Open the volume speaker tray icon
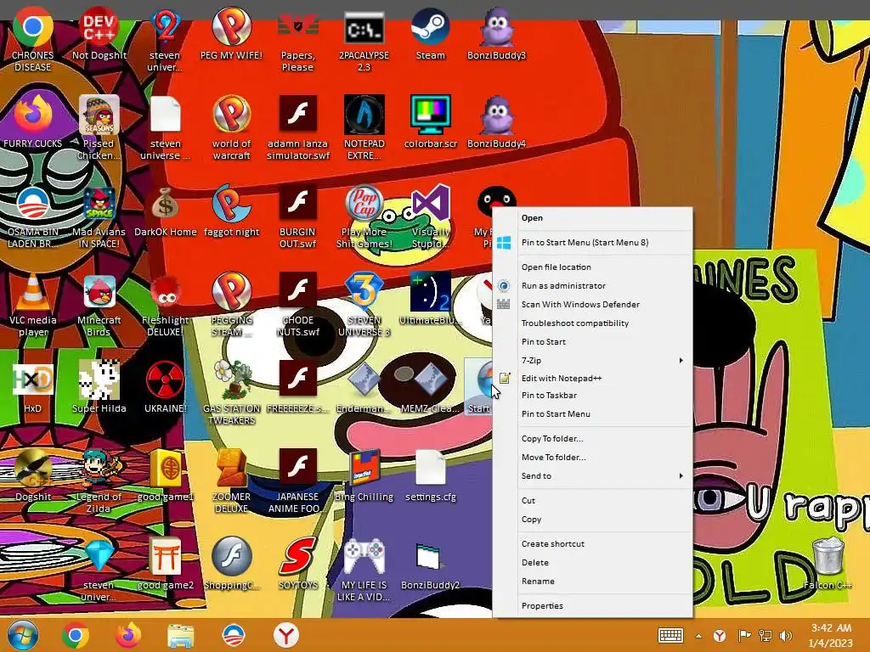This screenshot has width=870, height=652. 786,636
